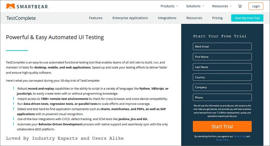
Task: Click 'Start Your Free Trial' form heading
Action: [220, 36]
